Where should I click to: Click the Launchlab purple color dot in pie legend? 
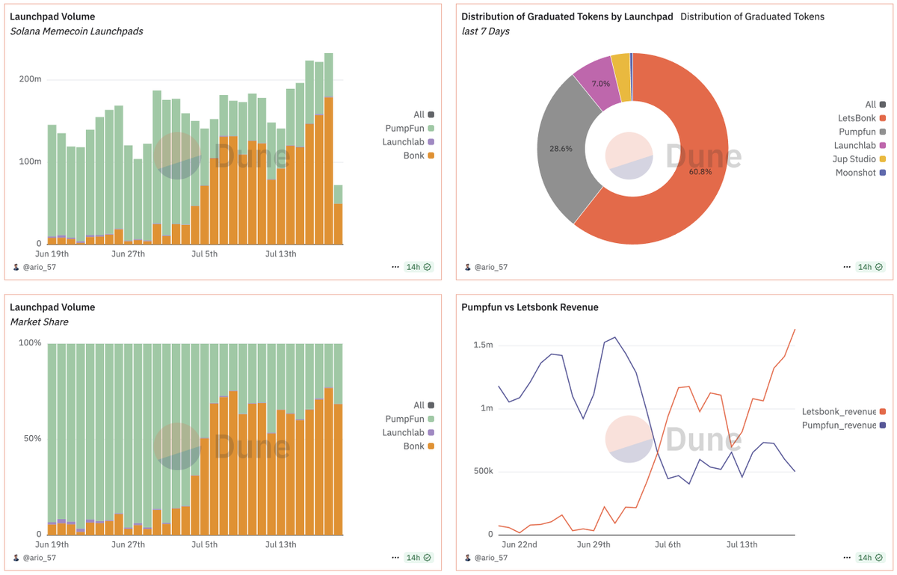pyautogui.click(x=883, y=146)
